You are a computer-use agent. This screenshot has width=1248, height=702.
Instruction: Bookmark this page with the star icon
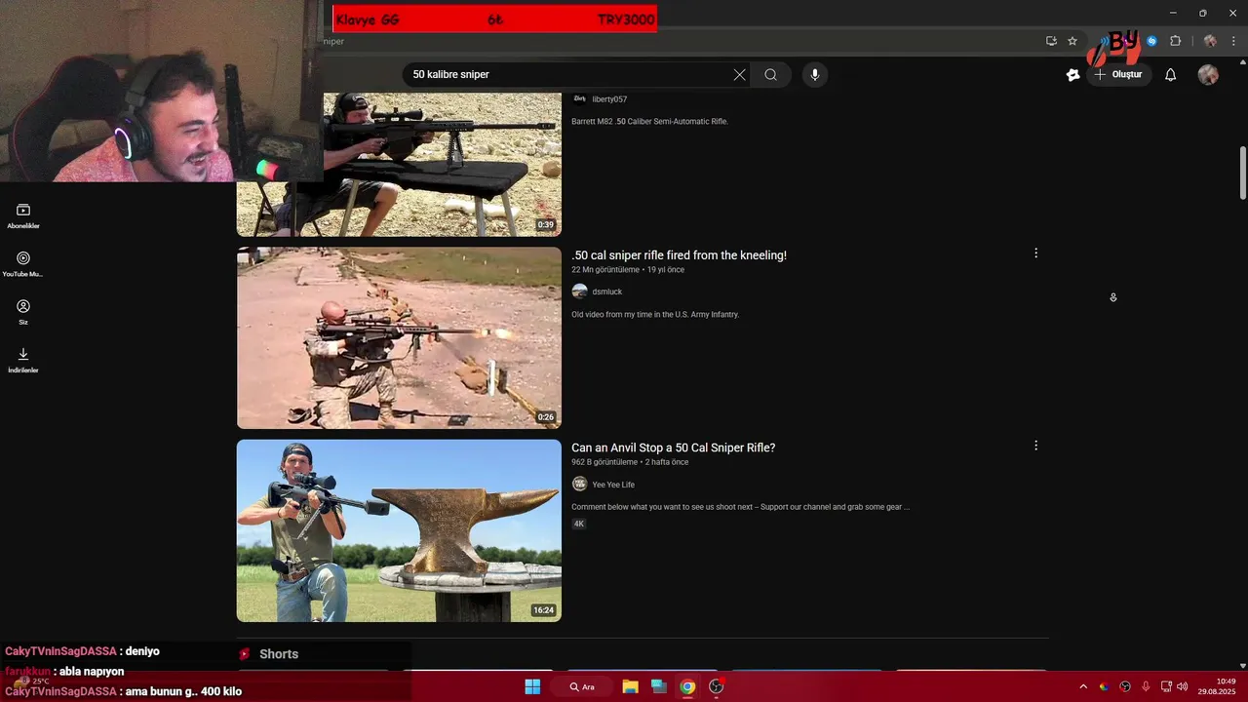(x=1072, y=41)
